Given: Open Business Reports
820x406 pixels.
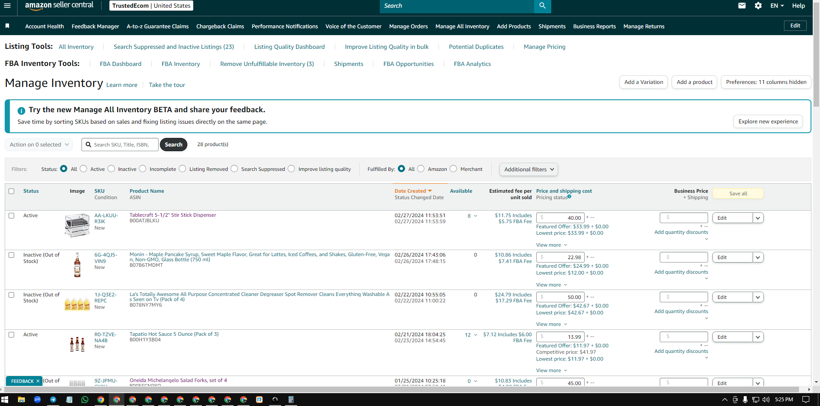Looking at the screenshot, I should click(x=595, y=26).
